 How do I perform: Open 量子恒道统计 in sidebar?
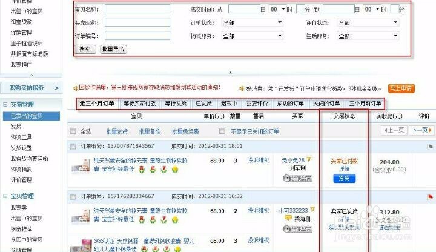click(27, 44)
